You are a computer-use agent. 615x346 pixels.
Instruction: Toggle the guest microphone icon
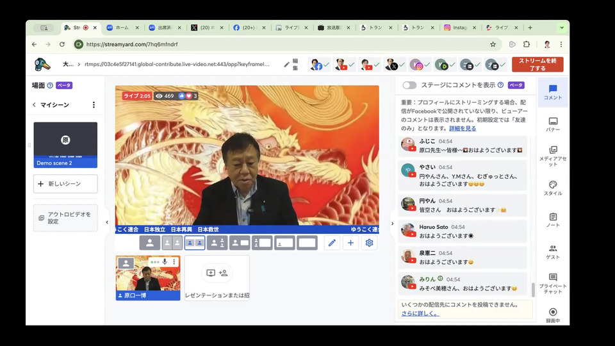[165, 261]
